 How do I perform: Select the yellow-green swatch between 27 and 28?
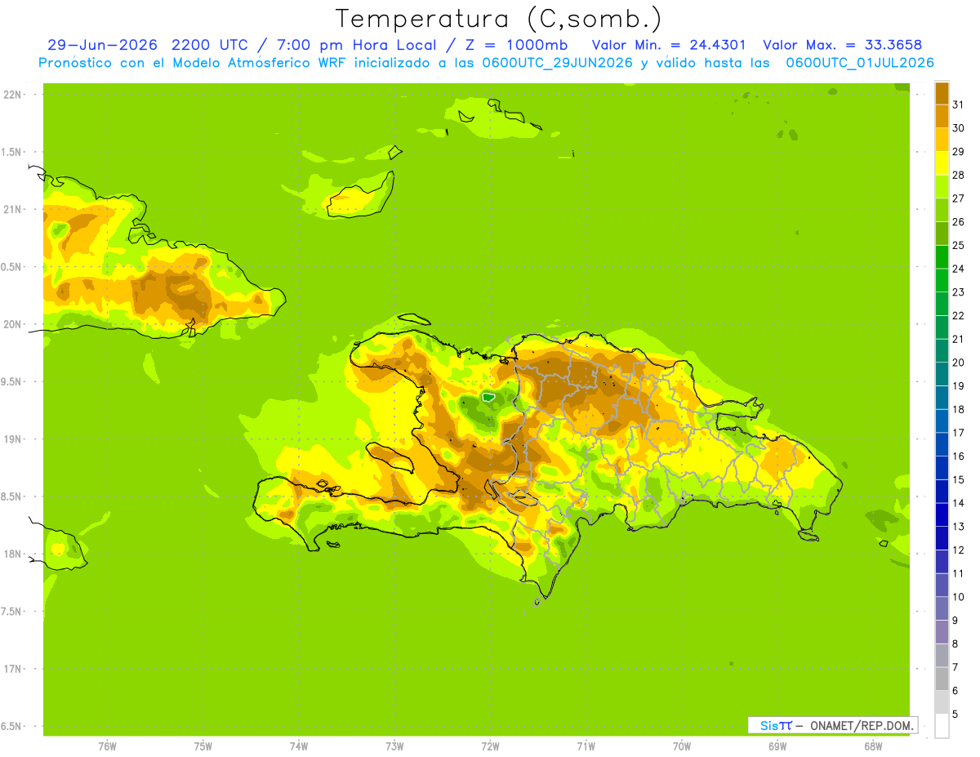942,185
